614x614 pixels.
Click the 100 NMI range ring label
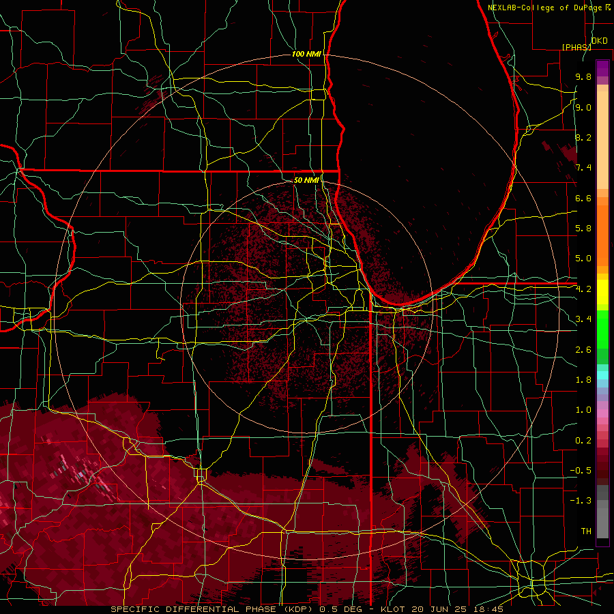306,54
